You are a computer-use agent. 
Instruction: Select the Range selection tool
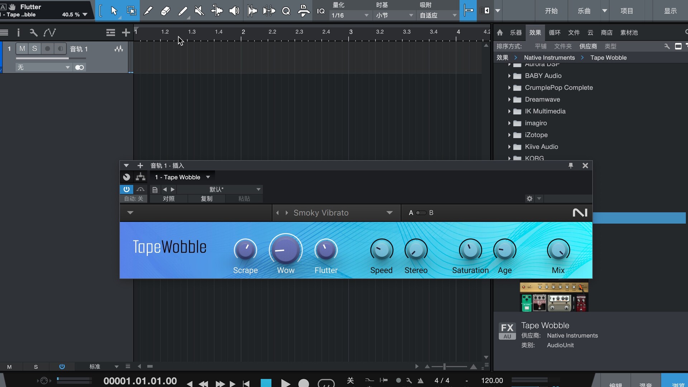point(132,11)
